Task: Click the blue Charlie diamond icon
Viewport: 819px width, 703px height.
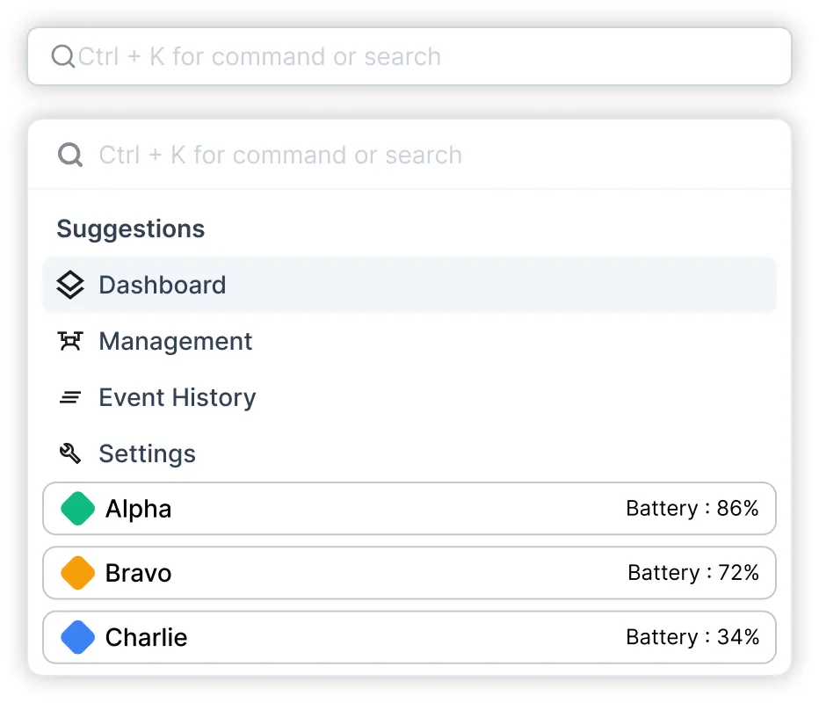Action: (77, 637)
